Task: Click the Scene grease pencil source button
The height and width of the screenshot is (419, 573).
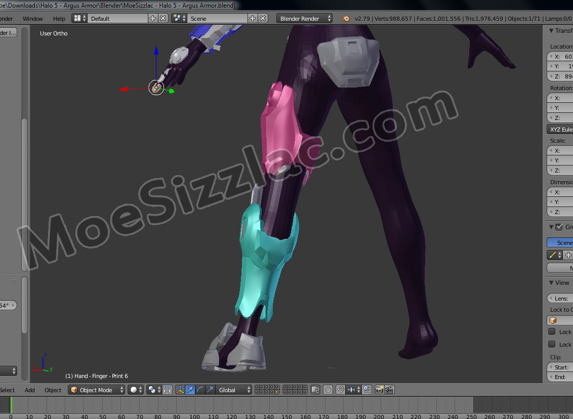Action: click(x=560, y=242)
